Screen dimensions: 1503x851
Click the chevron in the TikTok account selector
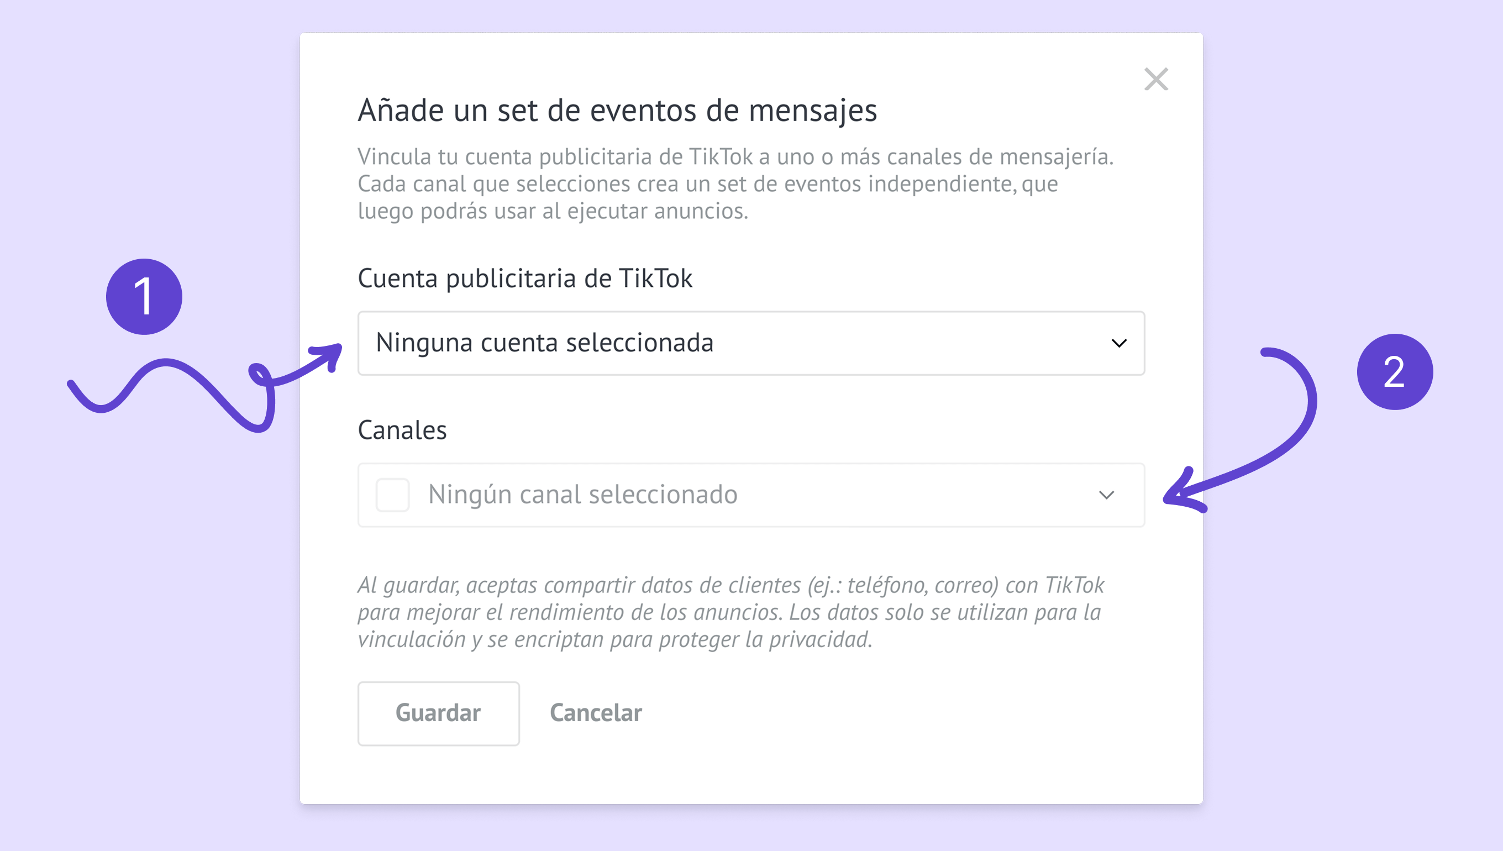(1118, 343)
